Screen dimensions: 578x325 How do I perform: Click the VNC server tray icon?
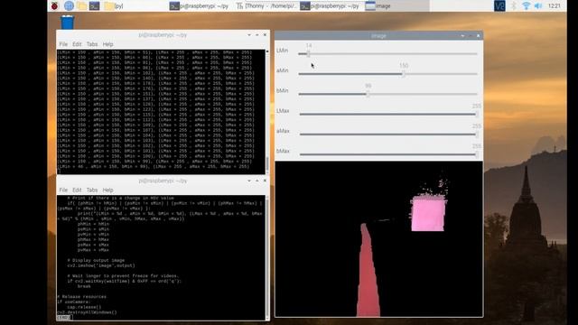[x=499, y=5]
